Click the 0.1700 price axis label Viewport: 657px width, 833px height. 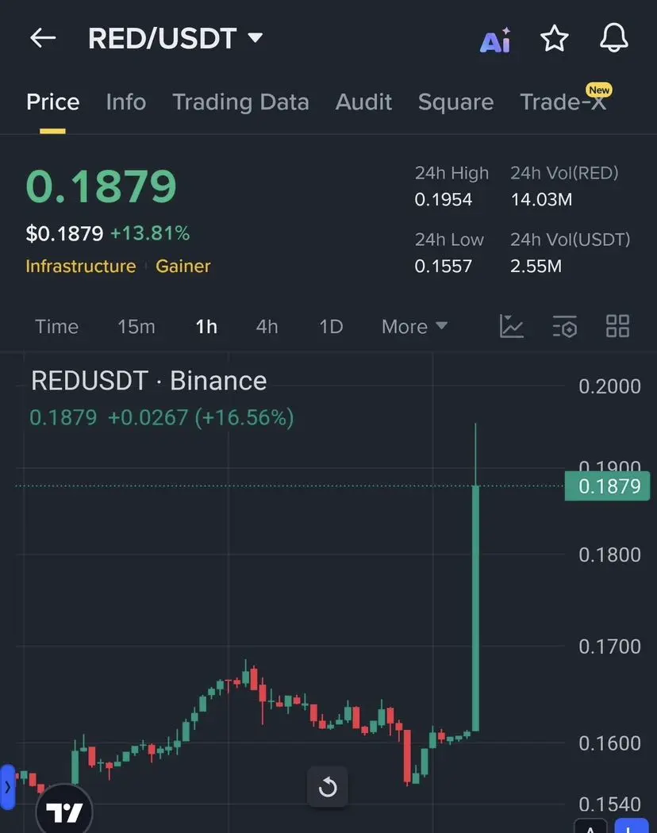[x=609, y=647]
